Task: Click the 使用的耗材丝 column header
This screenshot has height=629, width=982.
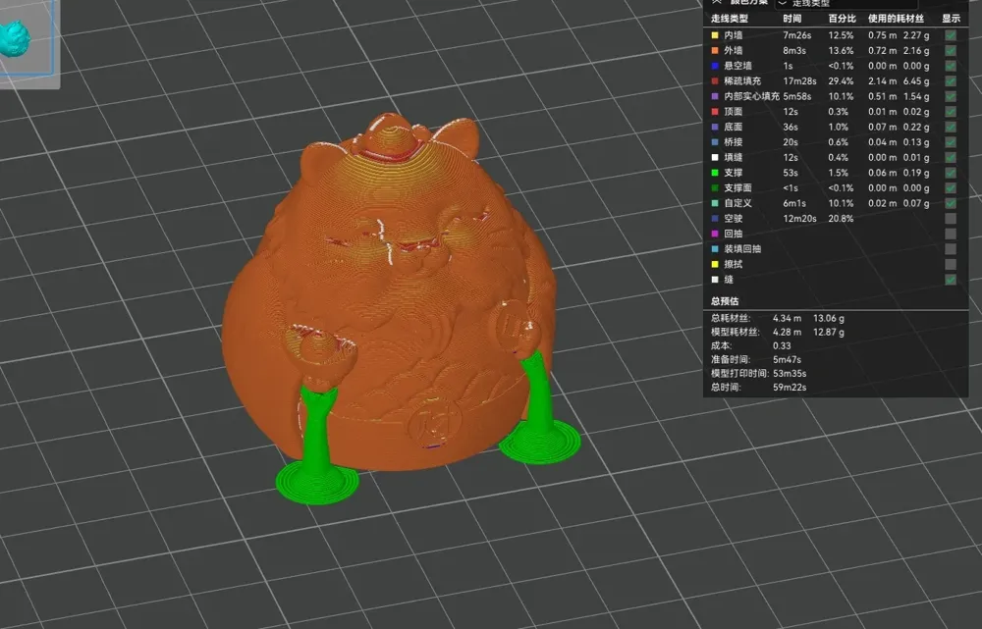Action: pos(896,19)
